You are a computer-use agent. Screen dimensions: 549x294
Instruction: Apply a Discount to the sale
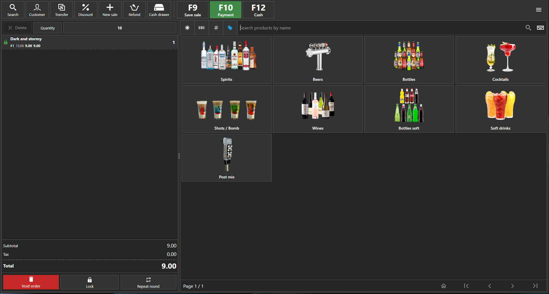point(85,10)
